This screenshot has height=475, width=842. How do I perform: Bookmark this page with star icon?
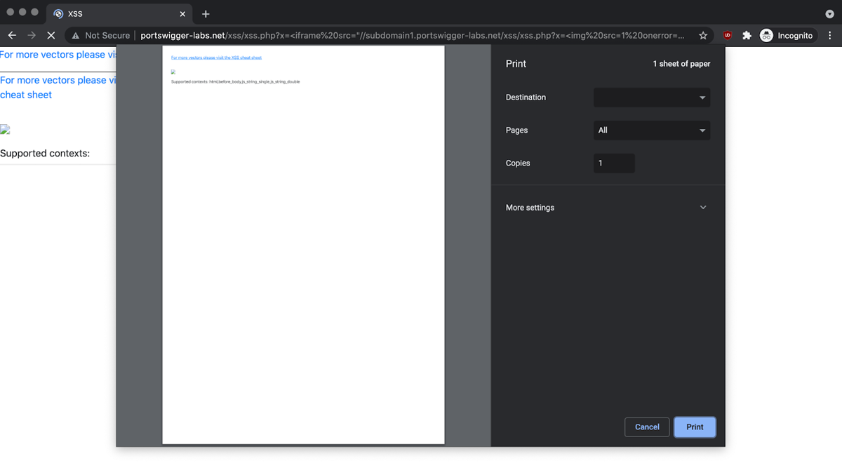(702, 35)
